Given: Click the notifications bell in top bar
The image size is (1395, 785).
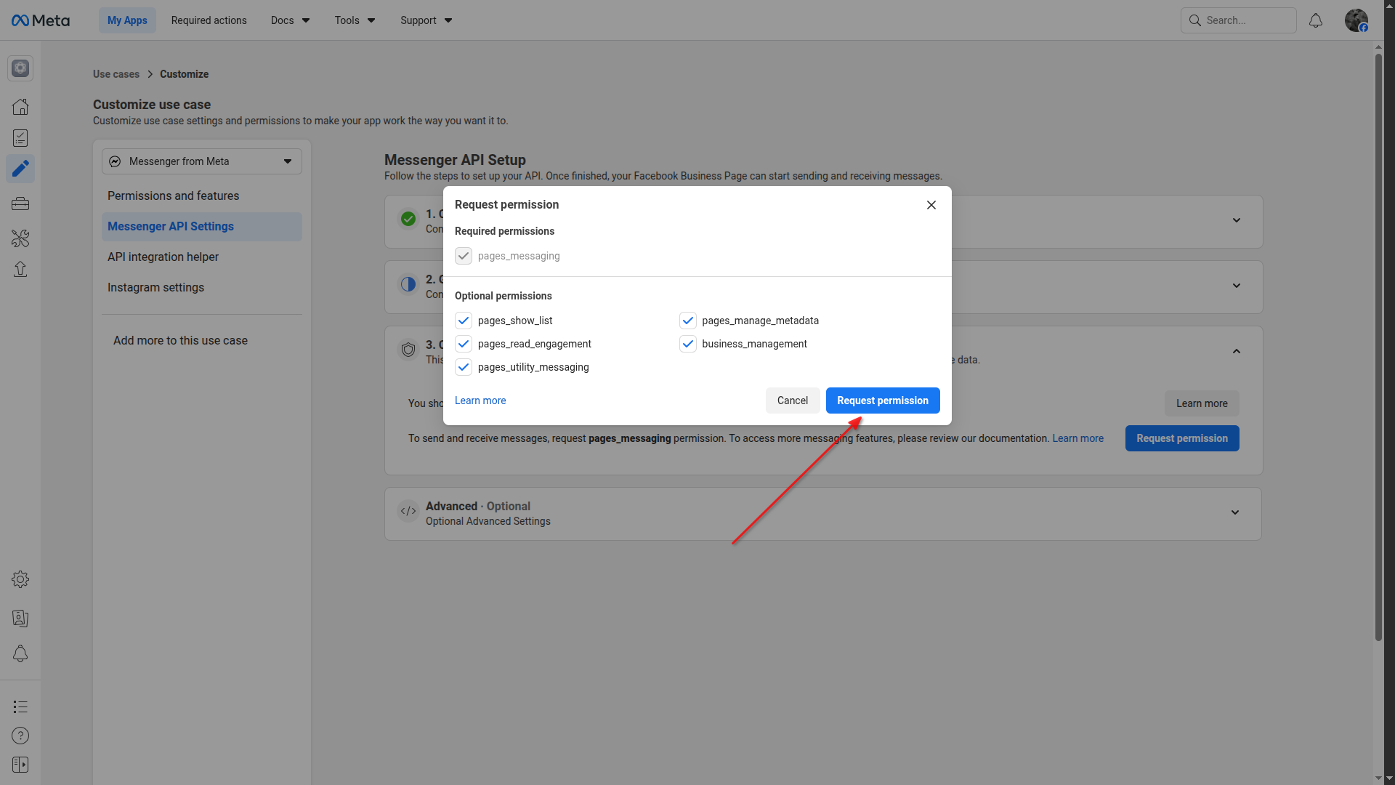Looking at the screenshot, I should tap(1316, 20).
